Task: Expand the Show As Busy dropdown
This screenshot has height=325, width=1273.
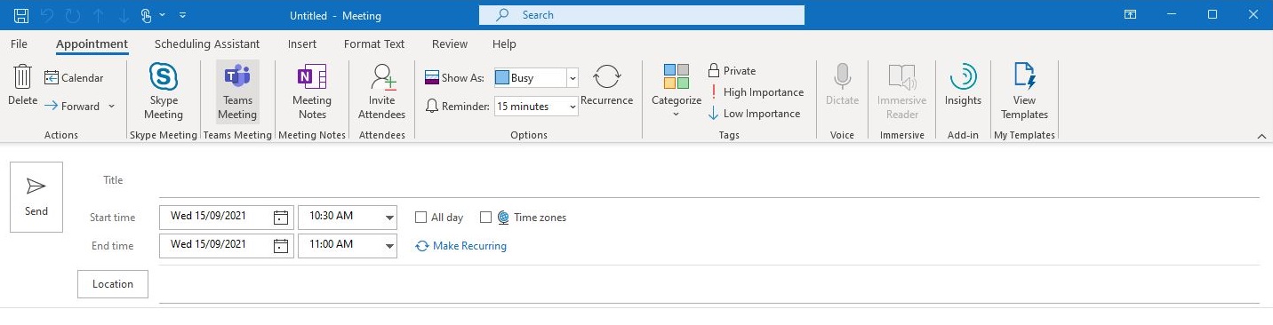Action: click(572, 78)
